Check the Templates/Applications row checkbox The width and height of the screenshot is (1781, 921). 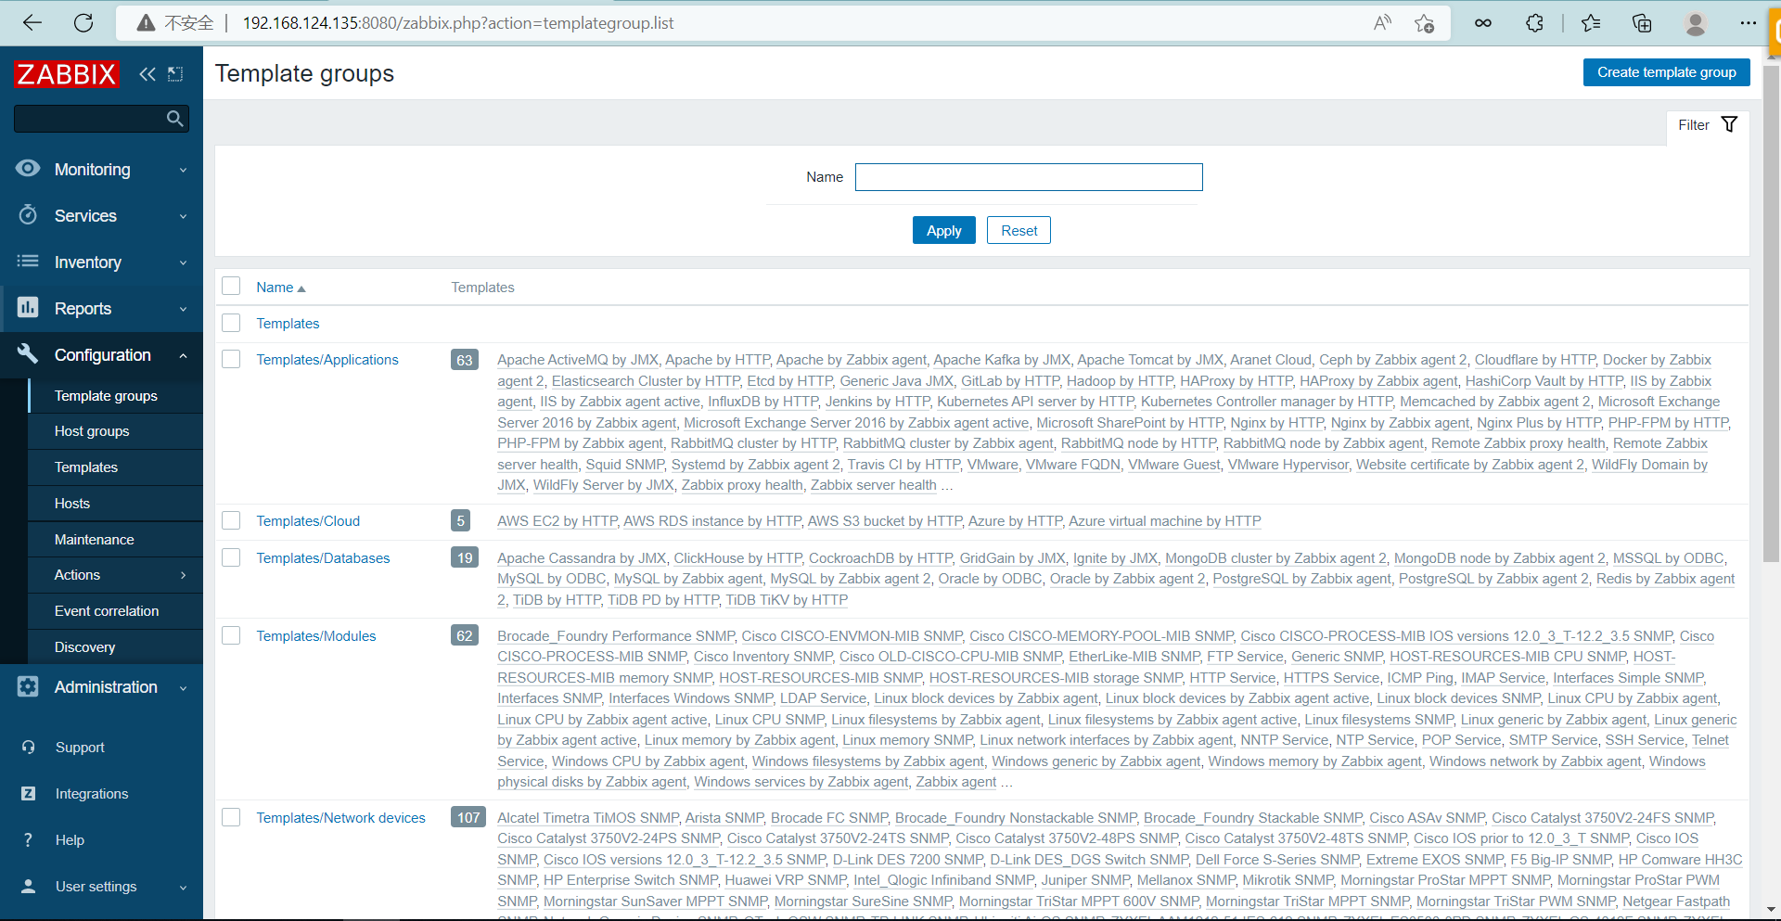(x=231, y=359)
